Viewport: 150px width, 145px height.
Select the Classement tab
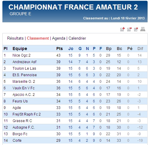coord(38,38)
